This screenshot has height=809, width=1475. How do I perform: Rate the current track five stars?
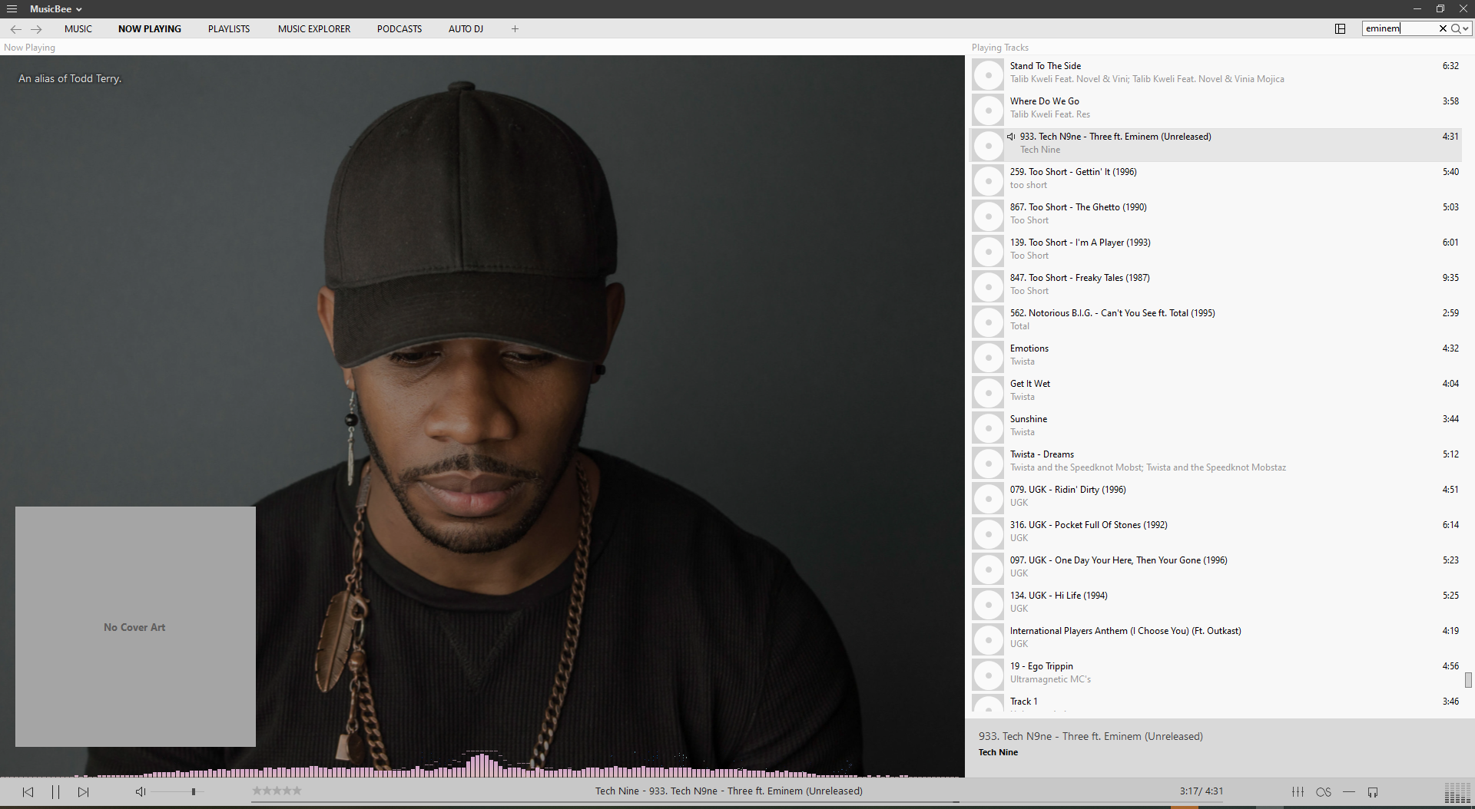click(297, 791)
